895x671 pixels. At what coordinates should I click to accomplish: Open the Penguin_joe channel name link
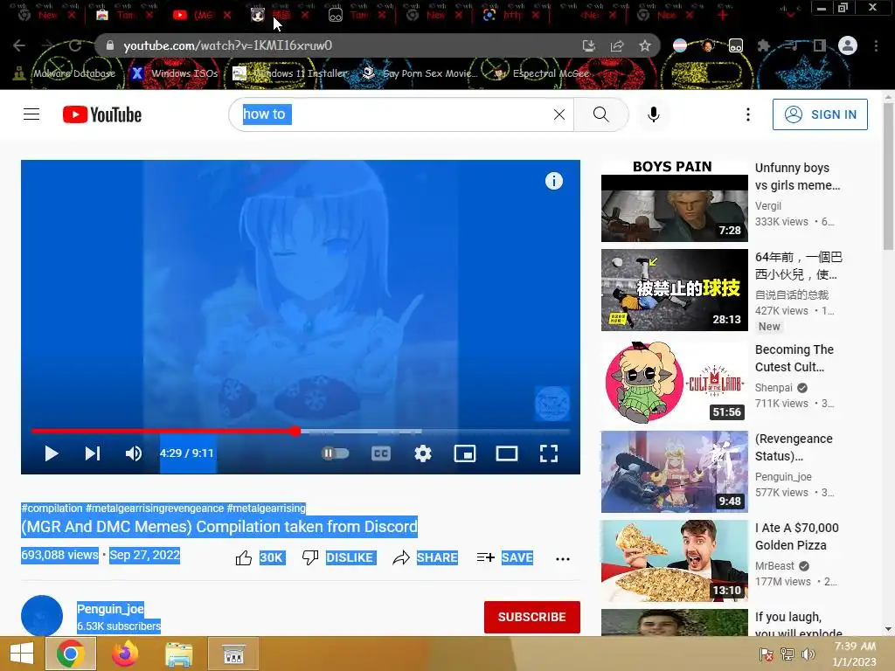110,609
